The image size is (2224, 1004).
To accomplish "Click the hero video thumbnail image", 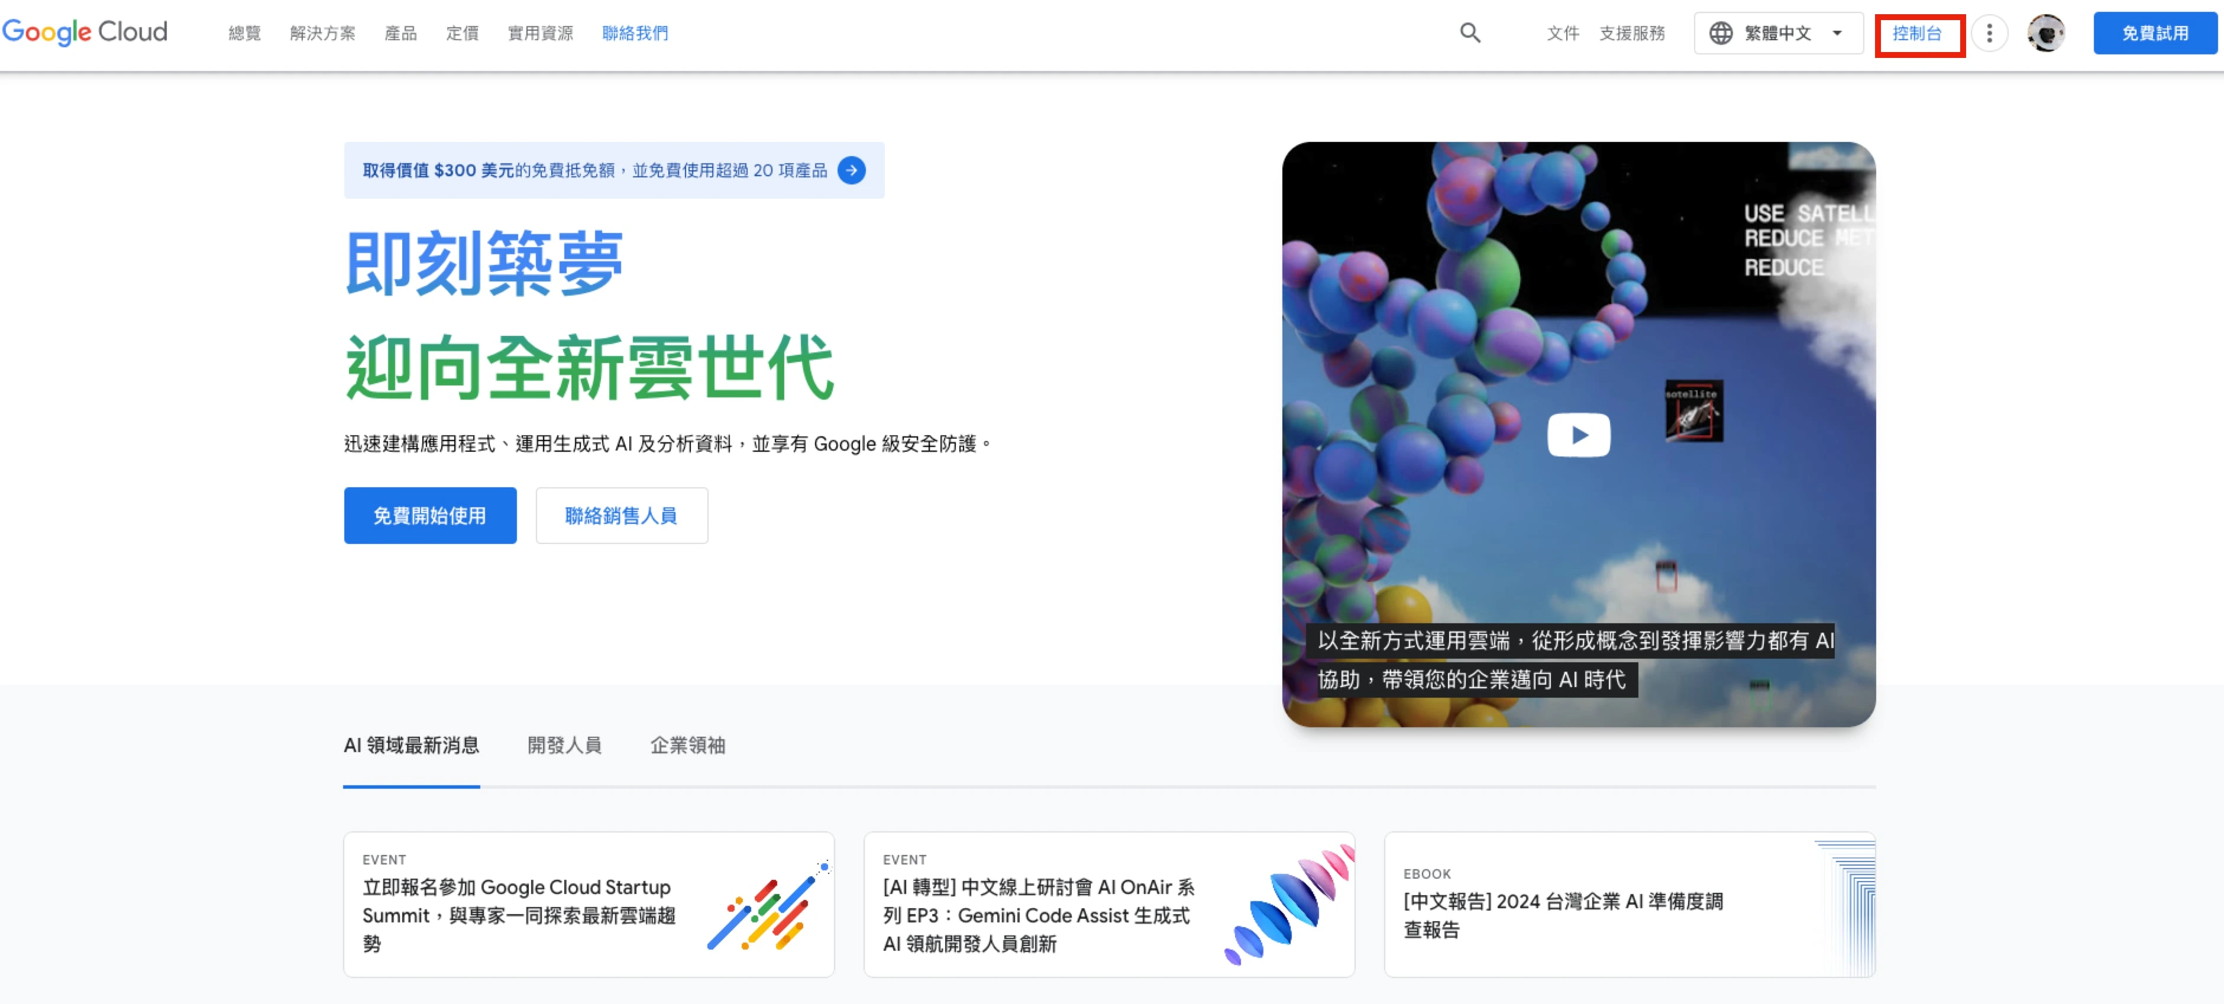I will (x=1578, y=433).
